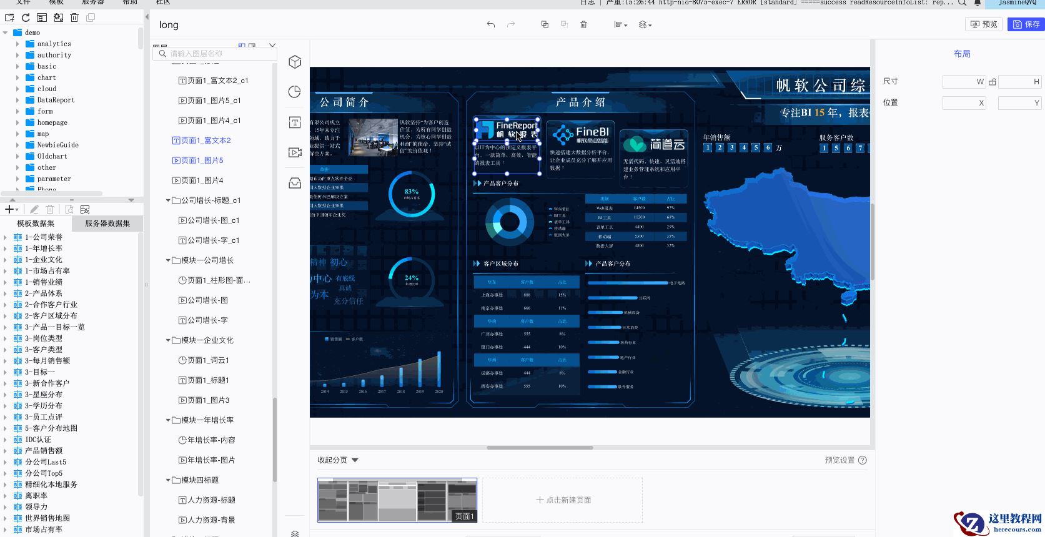Collapse the layer panel with chevron
The image size is (1045, 537).
pyautogui.click(x=272, y=45)
